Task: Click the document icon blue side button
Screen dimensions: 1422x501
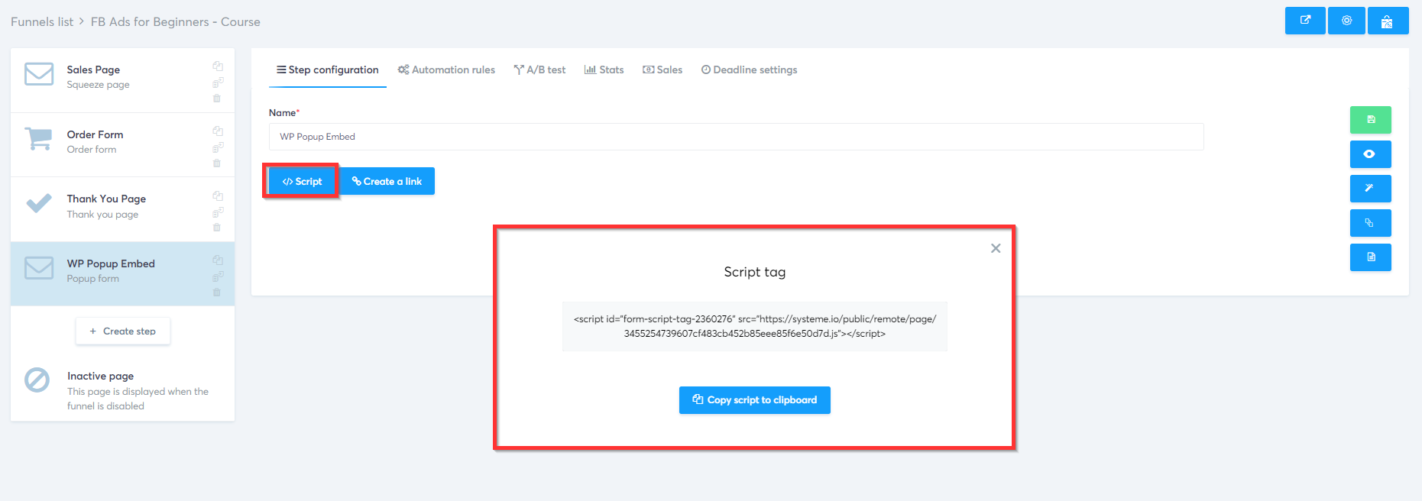Action: [1370, 257]
